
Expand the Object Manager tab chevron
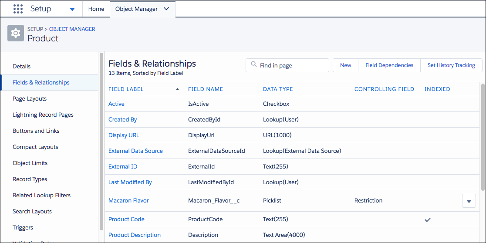(x=166, y=9)
